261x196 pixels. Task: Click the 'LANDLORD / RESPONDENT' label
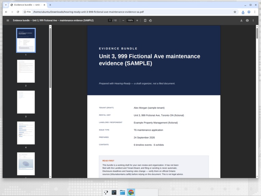[111, 122]
